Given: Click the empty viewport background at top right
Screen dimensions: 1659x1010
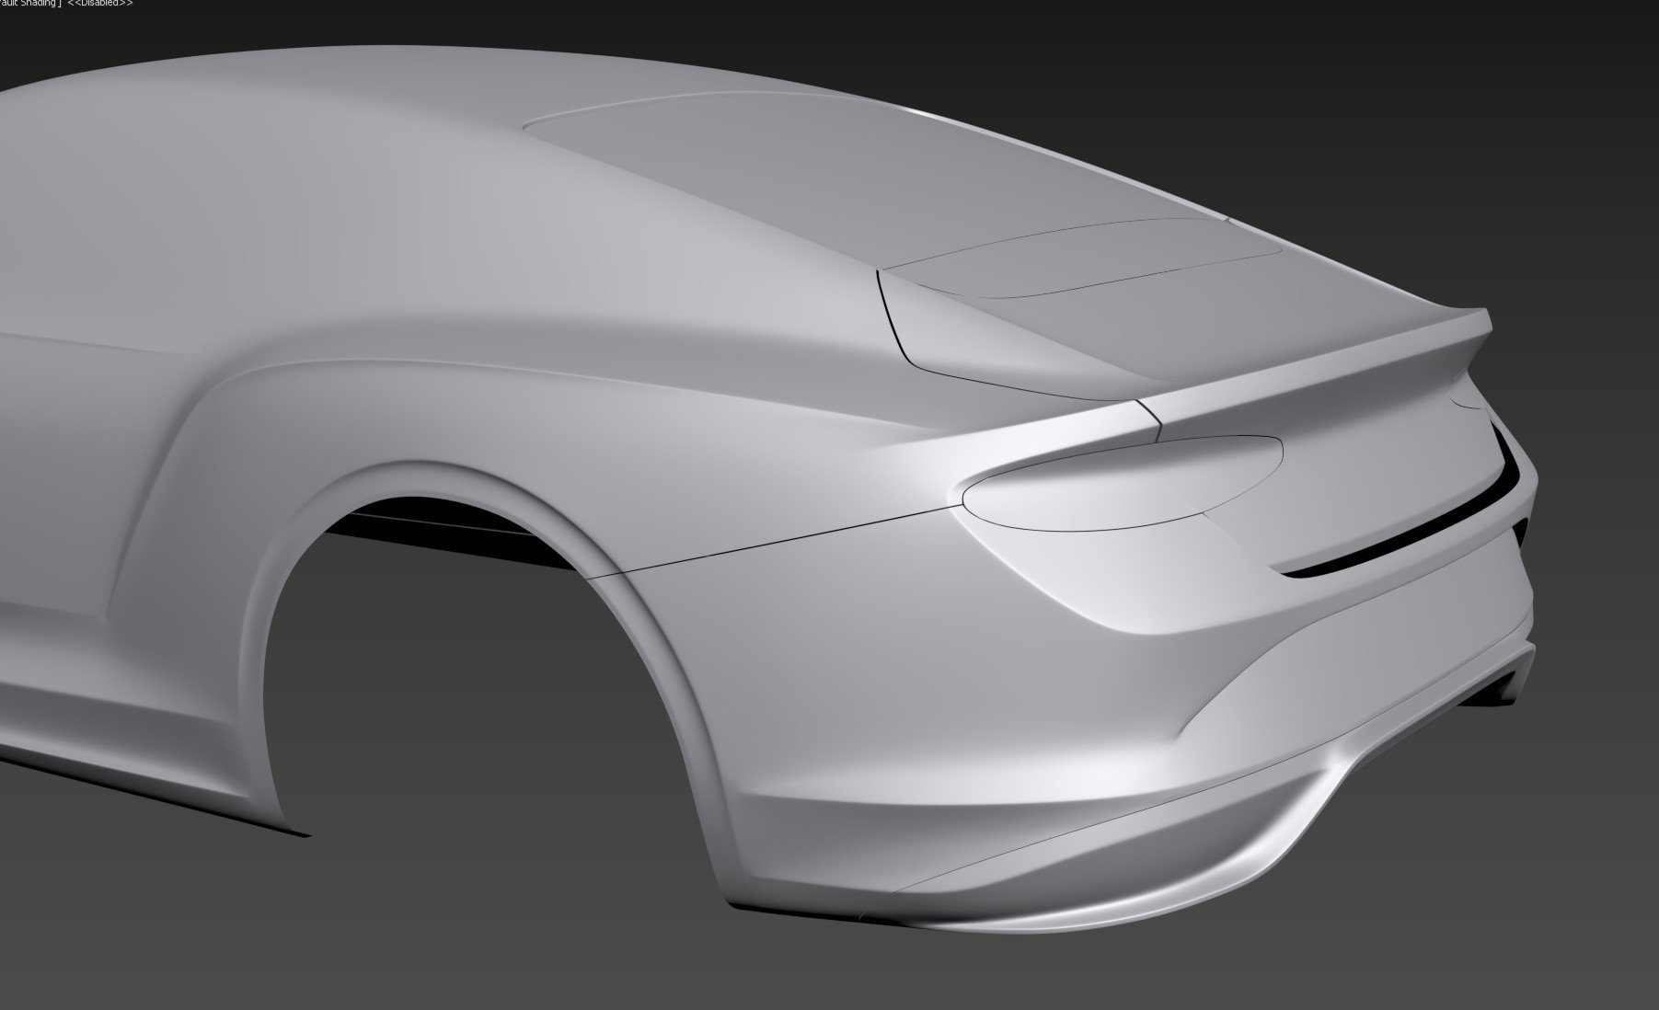Looking at the screenshot, I should pos(1472,110).
